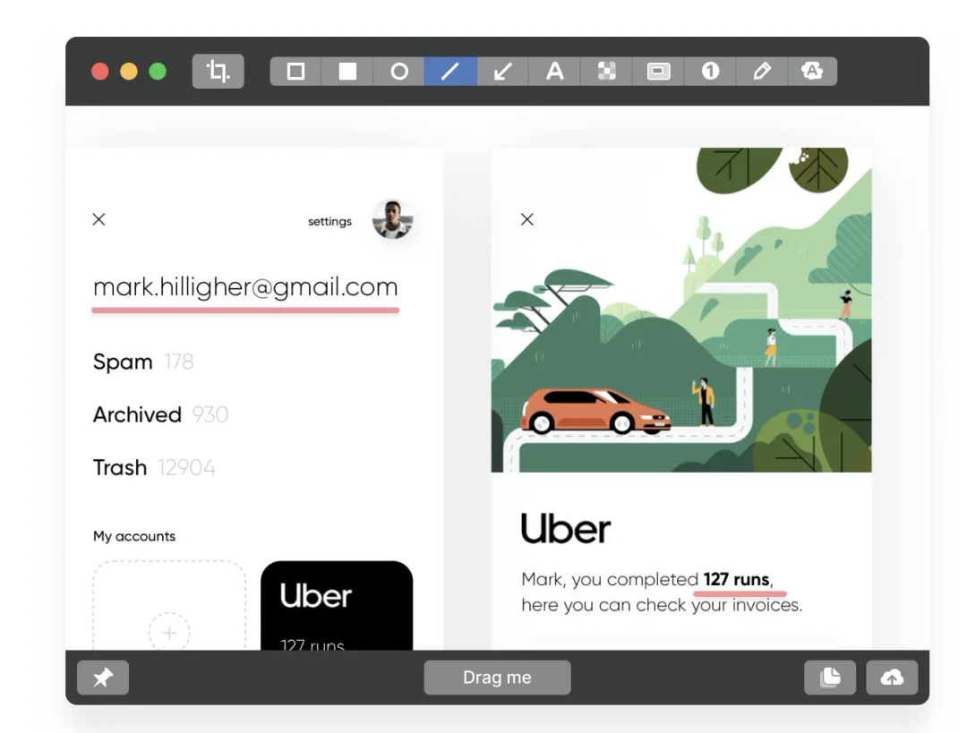The image size is (967, 733).
Task: Add a new account card
Action: click(169, 605)
